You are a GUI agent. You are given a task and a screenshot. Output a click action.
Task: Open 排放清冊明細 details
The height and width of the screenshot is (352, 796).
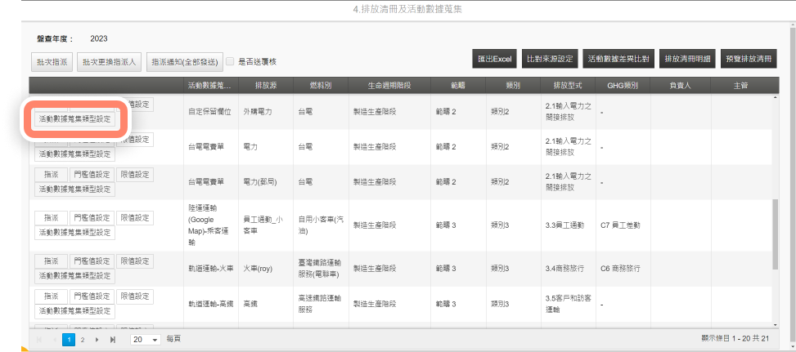(x=689, y=60)
